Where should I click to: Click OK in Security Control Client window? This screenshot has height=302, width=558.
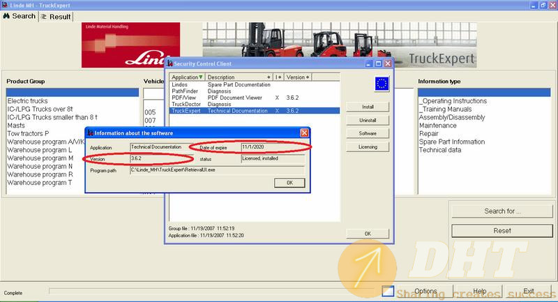[x=368, y=234]
